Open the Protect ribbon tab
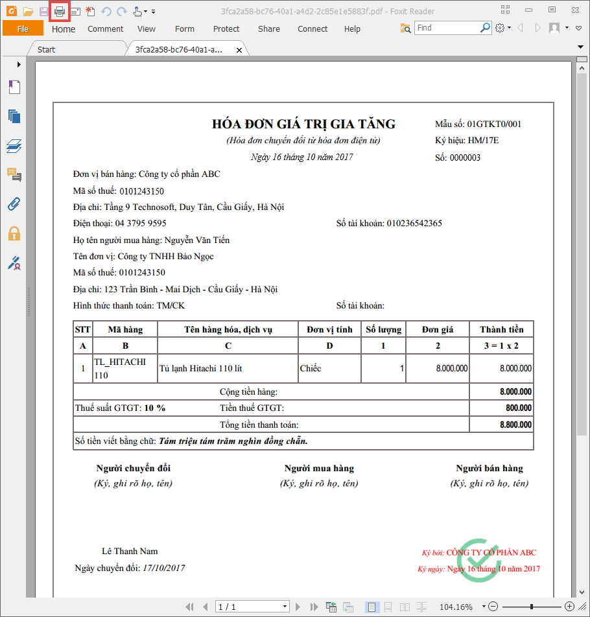 pos(226,29)
